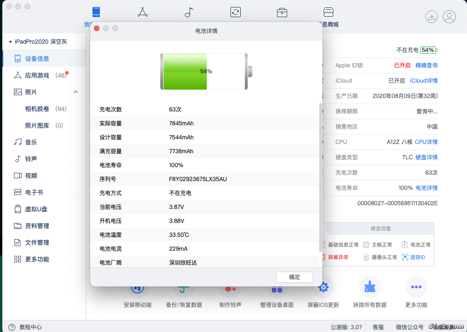The height and width of the screenshot is (332, 467).
Task: Select 应用游戏 in the sidebar
Action: (x=37, y=75)
